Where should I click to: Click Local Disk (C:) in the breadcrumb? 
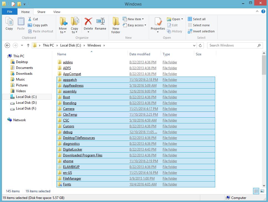coord(71,45)
